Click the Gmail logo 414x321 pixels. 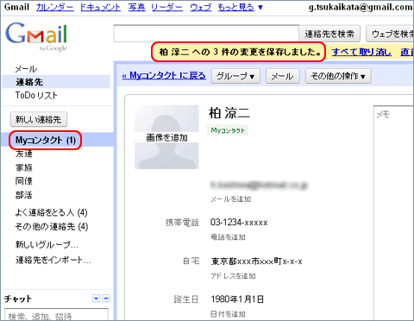tap(36, 36)
